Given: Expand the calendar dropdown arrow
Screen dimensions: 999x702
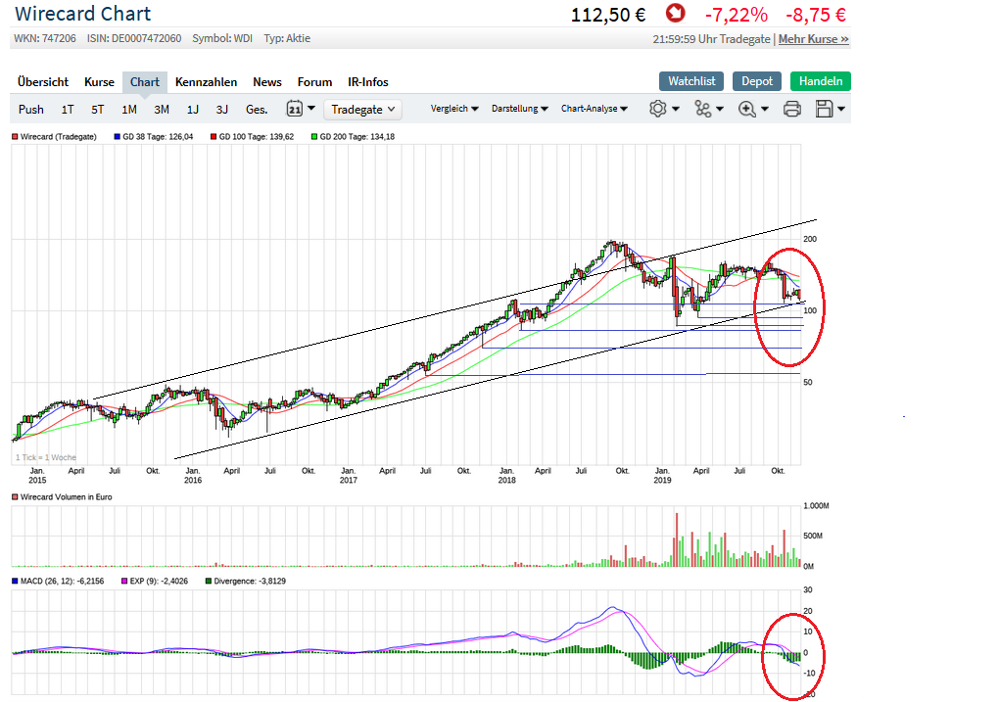Looking at the screenshot, I should (310, 109).
